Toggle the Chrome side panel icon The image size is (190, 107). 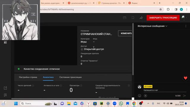(x=176, y=9)
